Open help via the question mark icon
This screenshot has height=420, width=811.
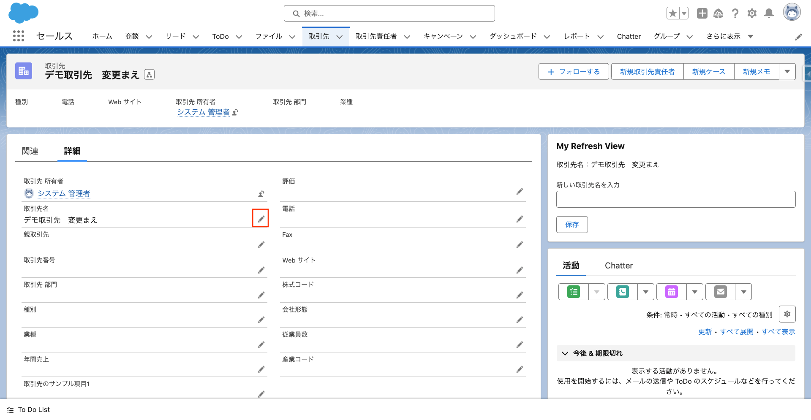[x=735, y=13]
